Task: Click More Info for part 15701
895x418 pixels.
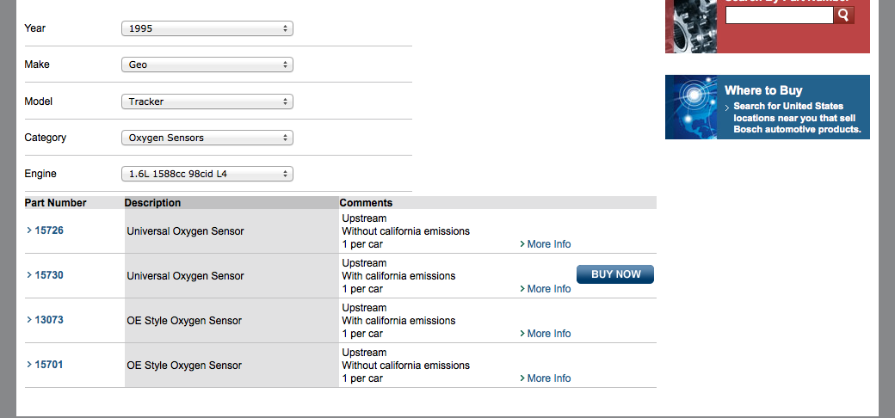Action: pos(547,378)
